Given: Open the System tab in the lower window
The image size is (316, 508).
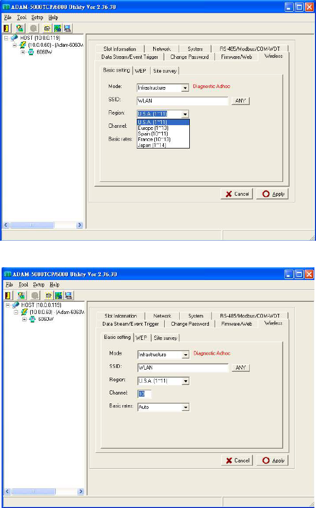Looking at the screenshot, I should click(196, 316).
